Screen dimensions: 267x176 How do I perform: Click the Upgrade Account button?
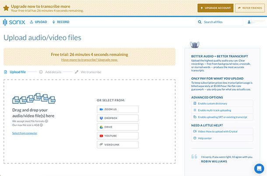coord(215,8)
